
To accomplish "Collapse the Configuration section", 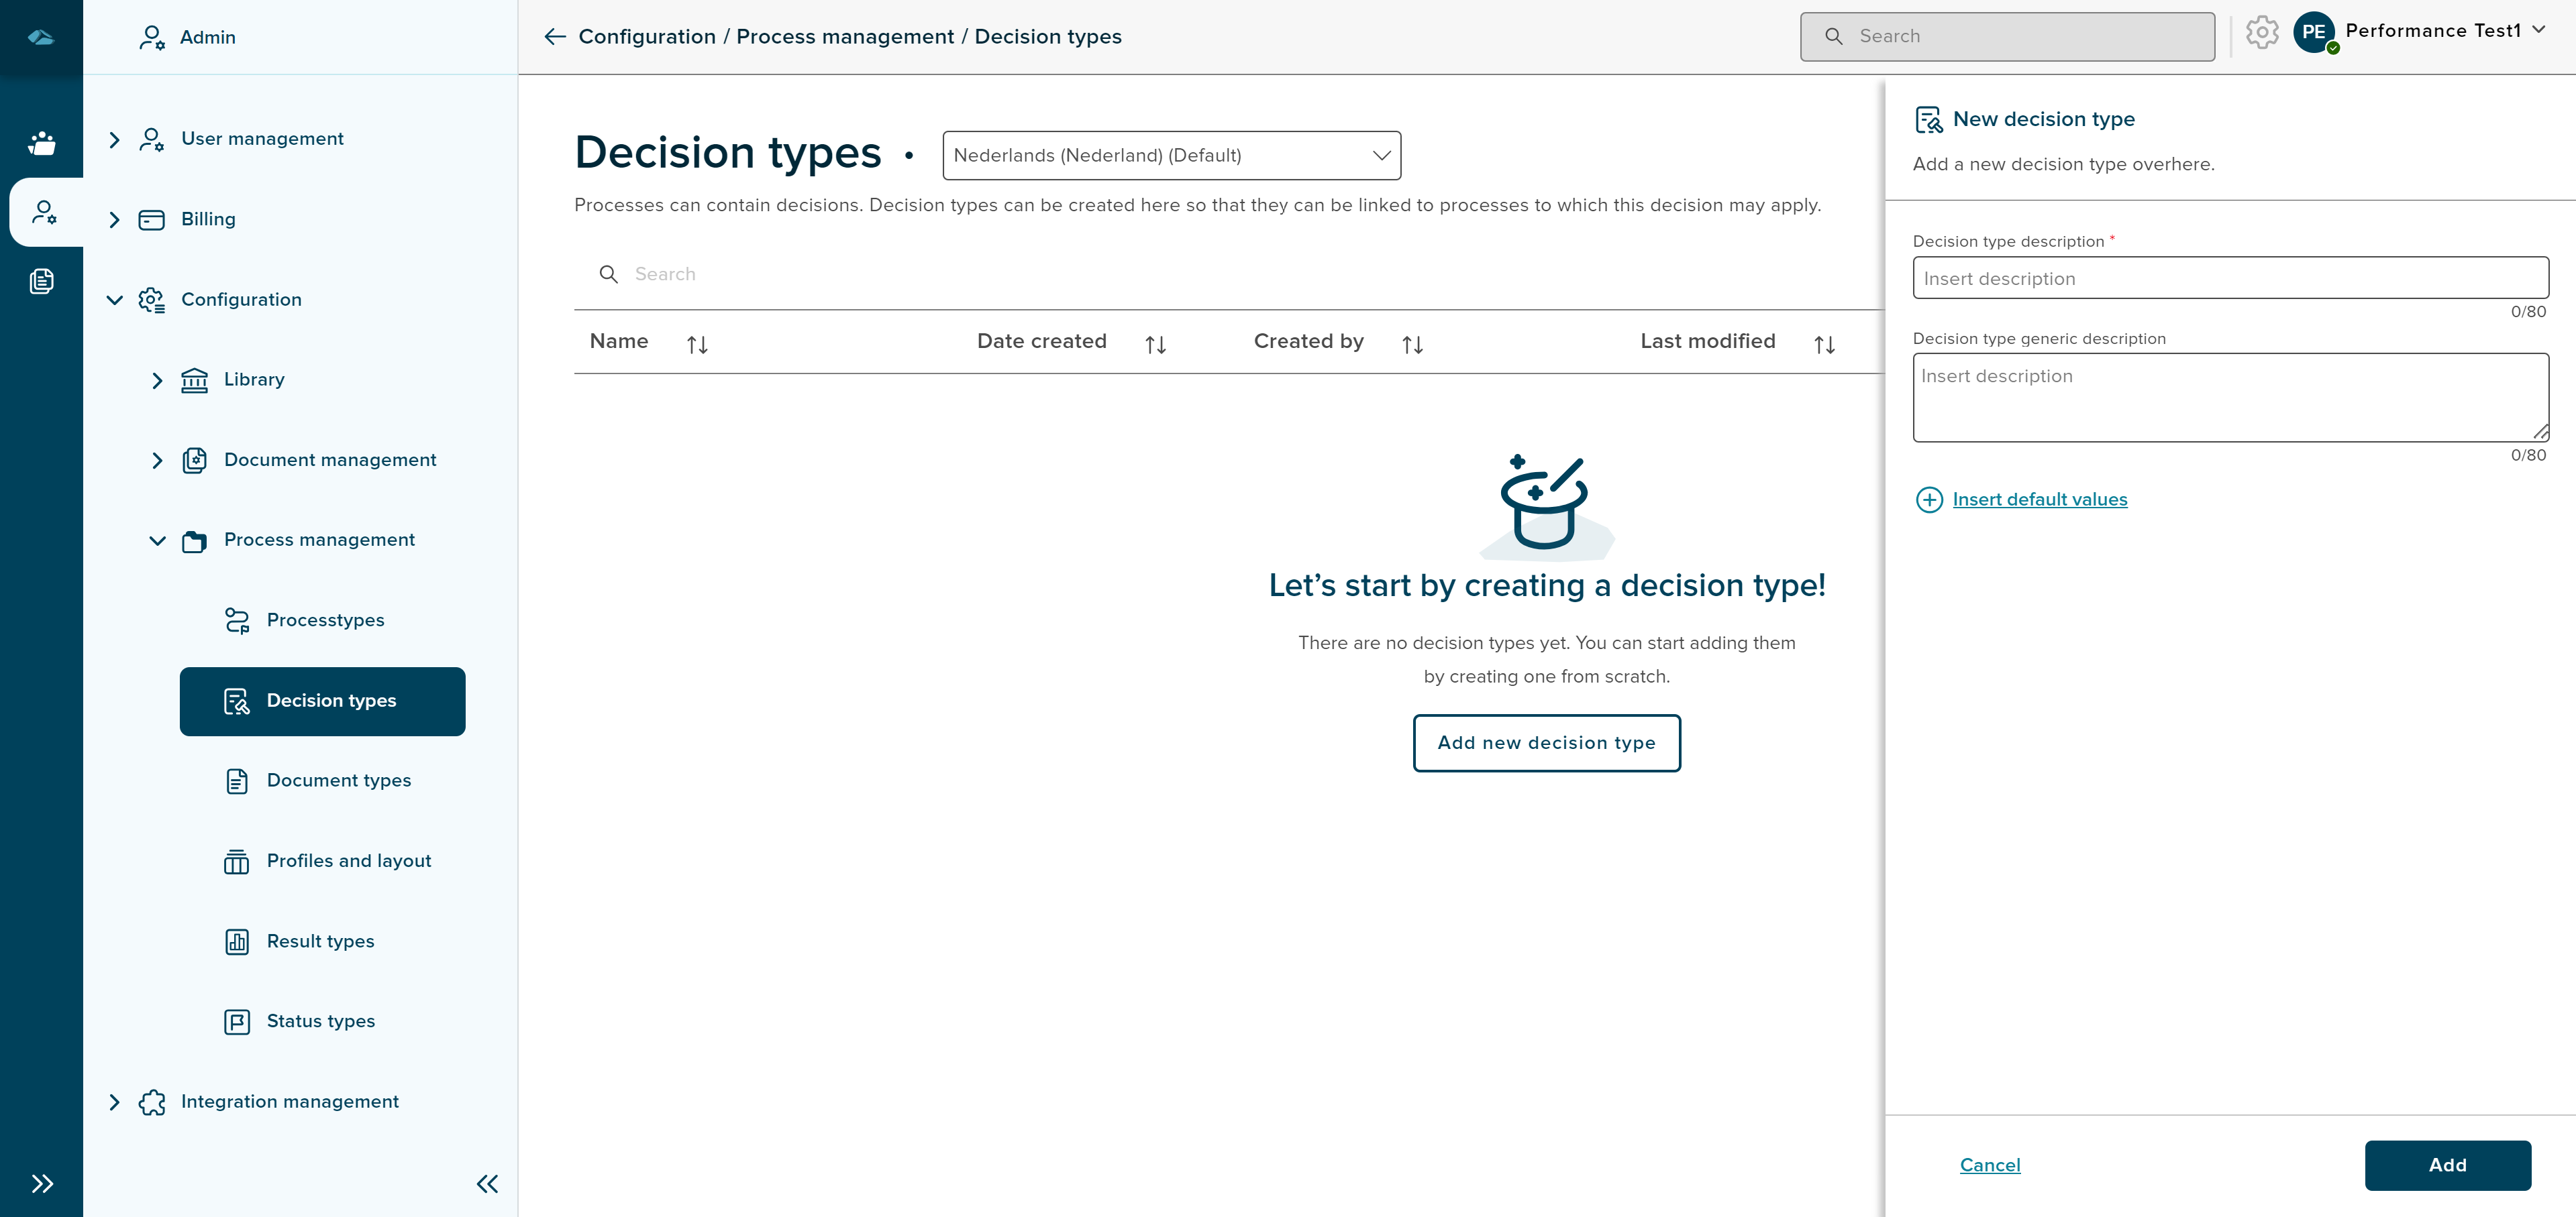I will 114,300.
